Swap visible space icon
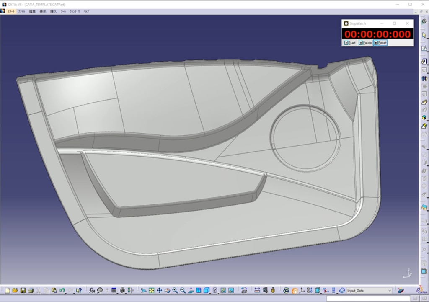The height and width of the screenshot is (302, 429). pyautogui.click(x=231, y=291)
